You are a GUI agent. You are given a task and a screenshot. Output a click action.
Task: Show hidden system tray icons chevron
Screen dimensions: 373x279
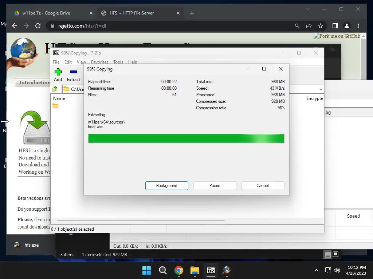317,270
